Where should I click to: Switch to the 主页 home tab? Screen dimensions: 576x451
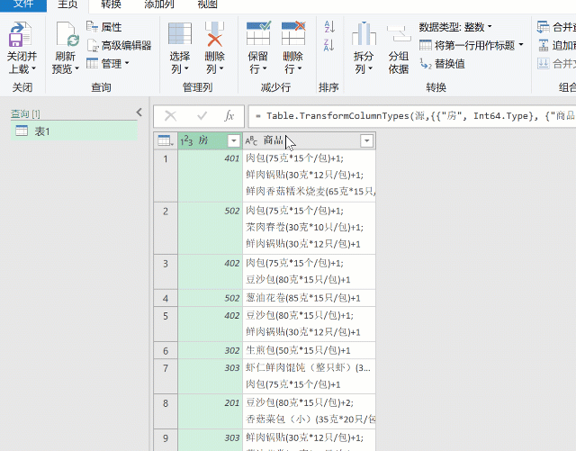pos(67,5)
